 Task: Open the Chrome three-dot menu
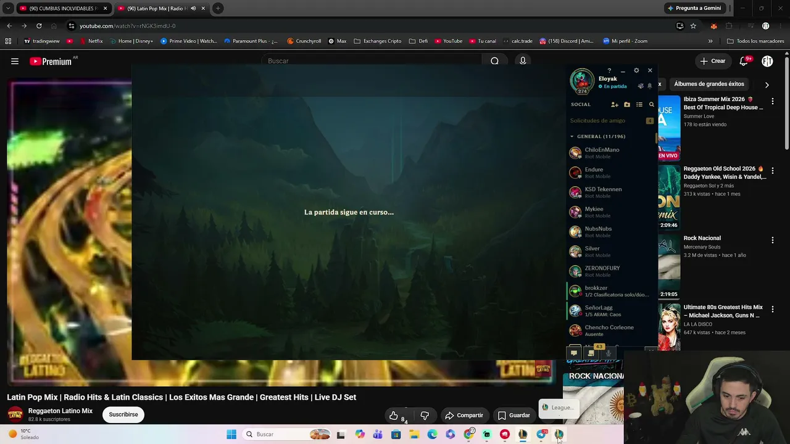click(780, 26)
